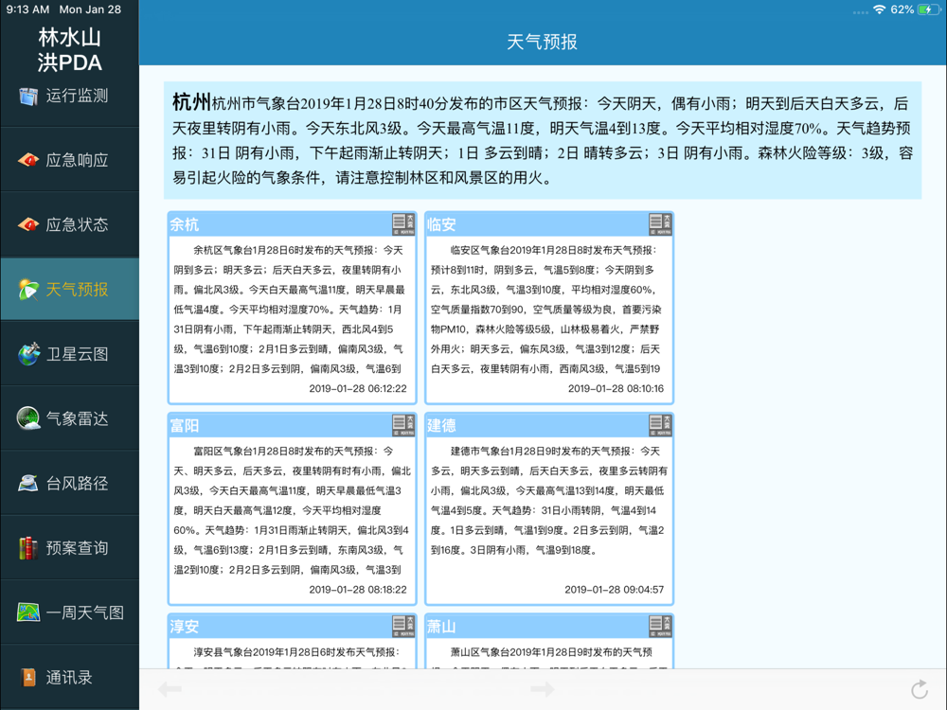This screenshot has width=947, height=710.
Task: Go to 气象雷达 section
Action: [x=69, y=418]
